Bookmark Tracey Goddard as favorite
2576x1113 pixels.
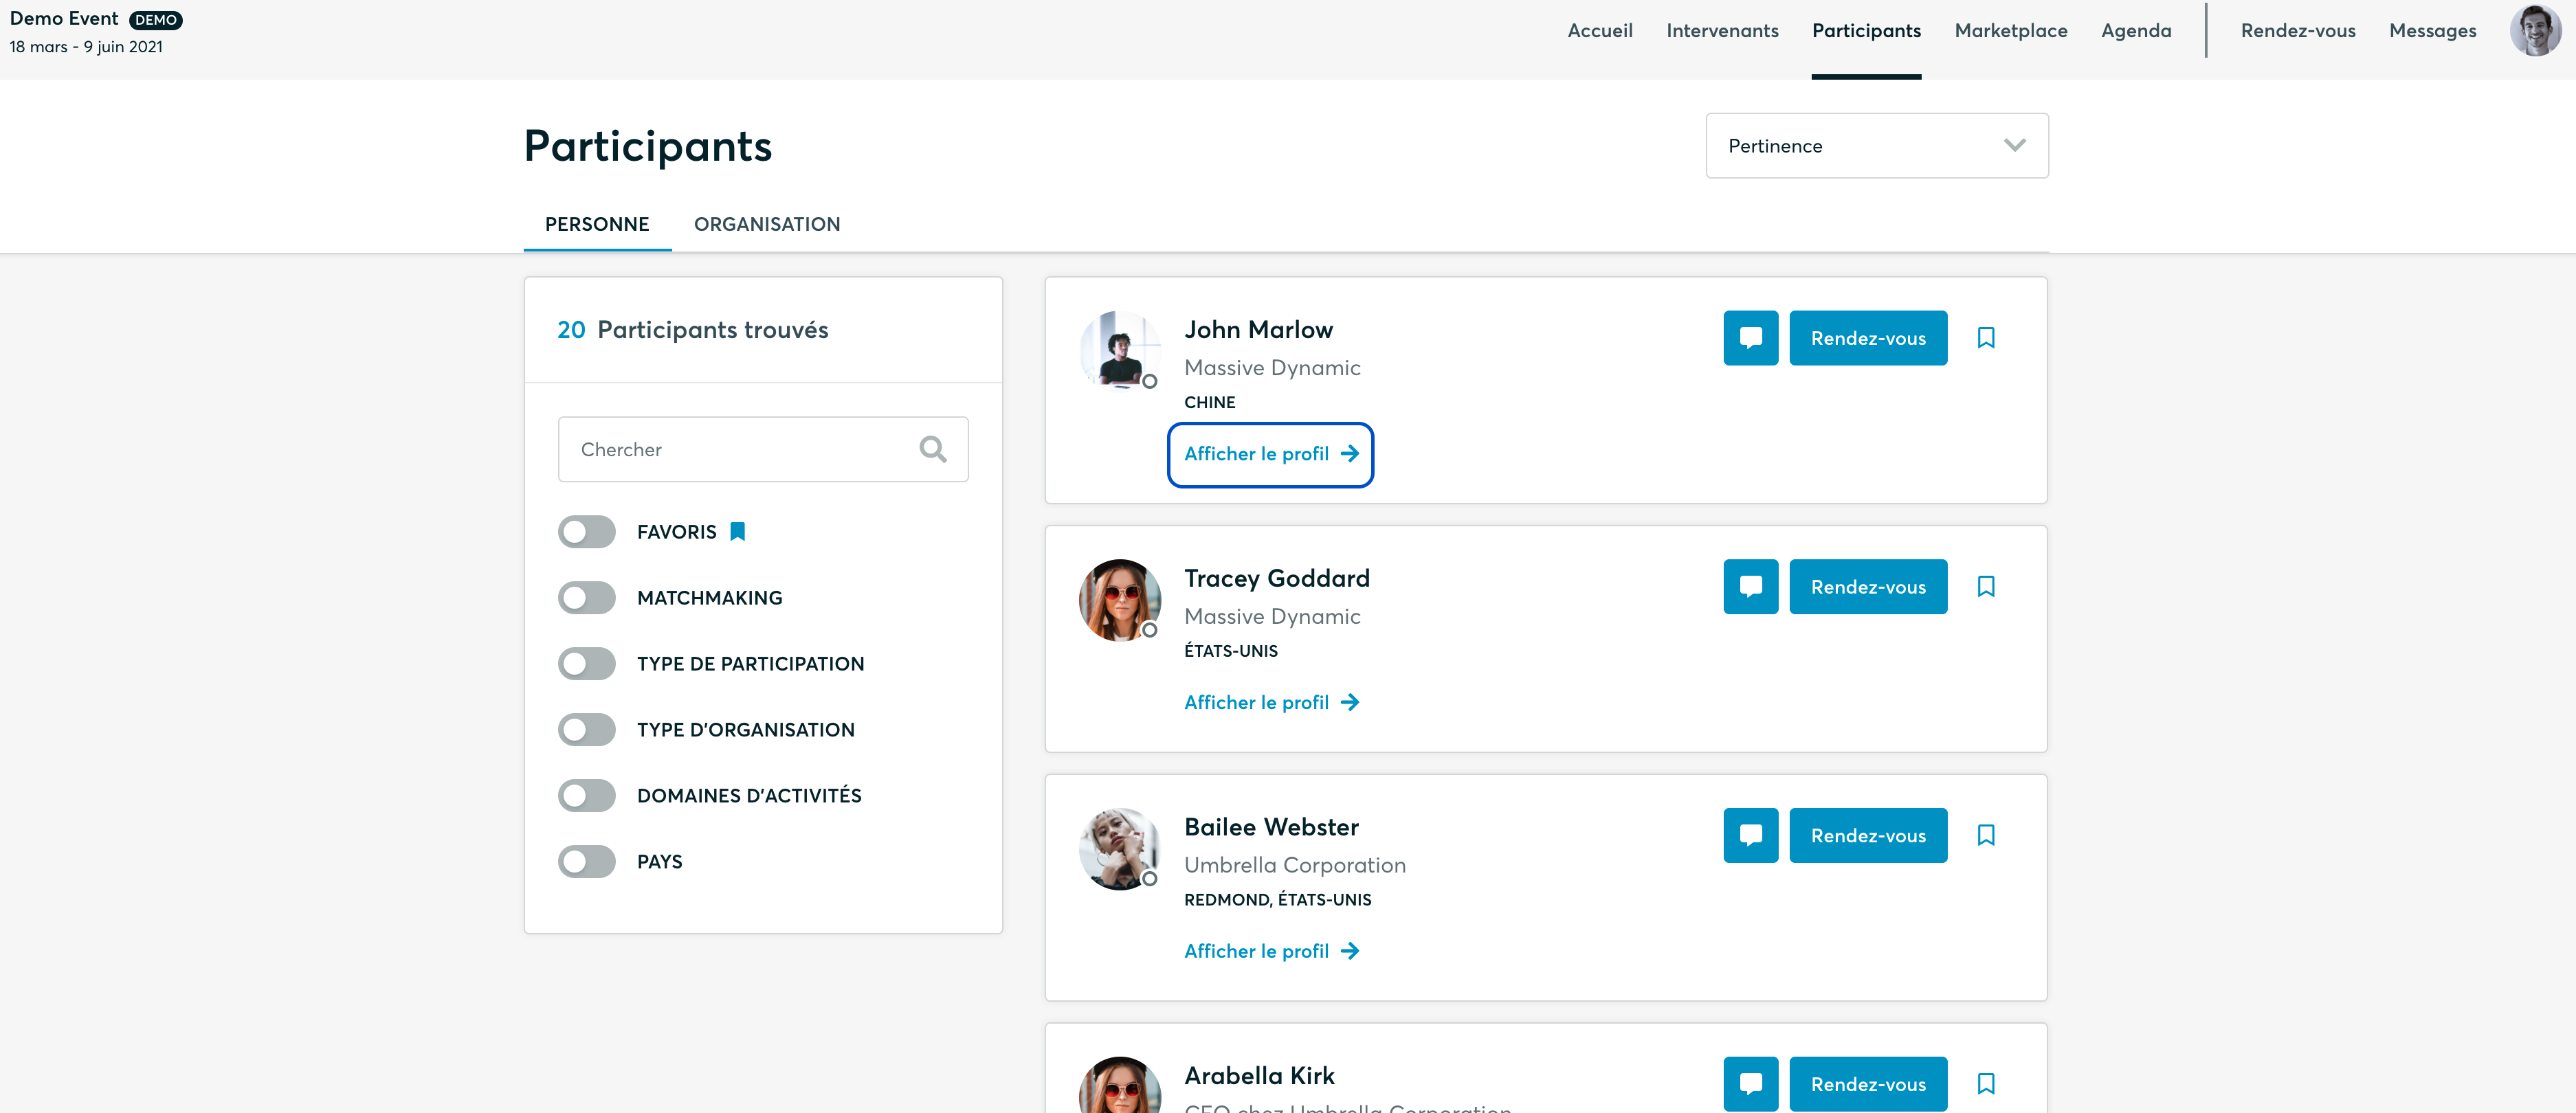click(x=1986, y=587)
